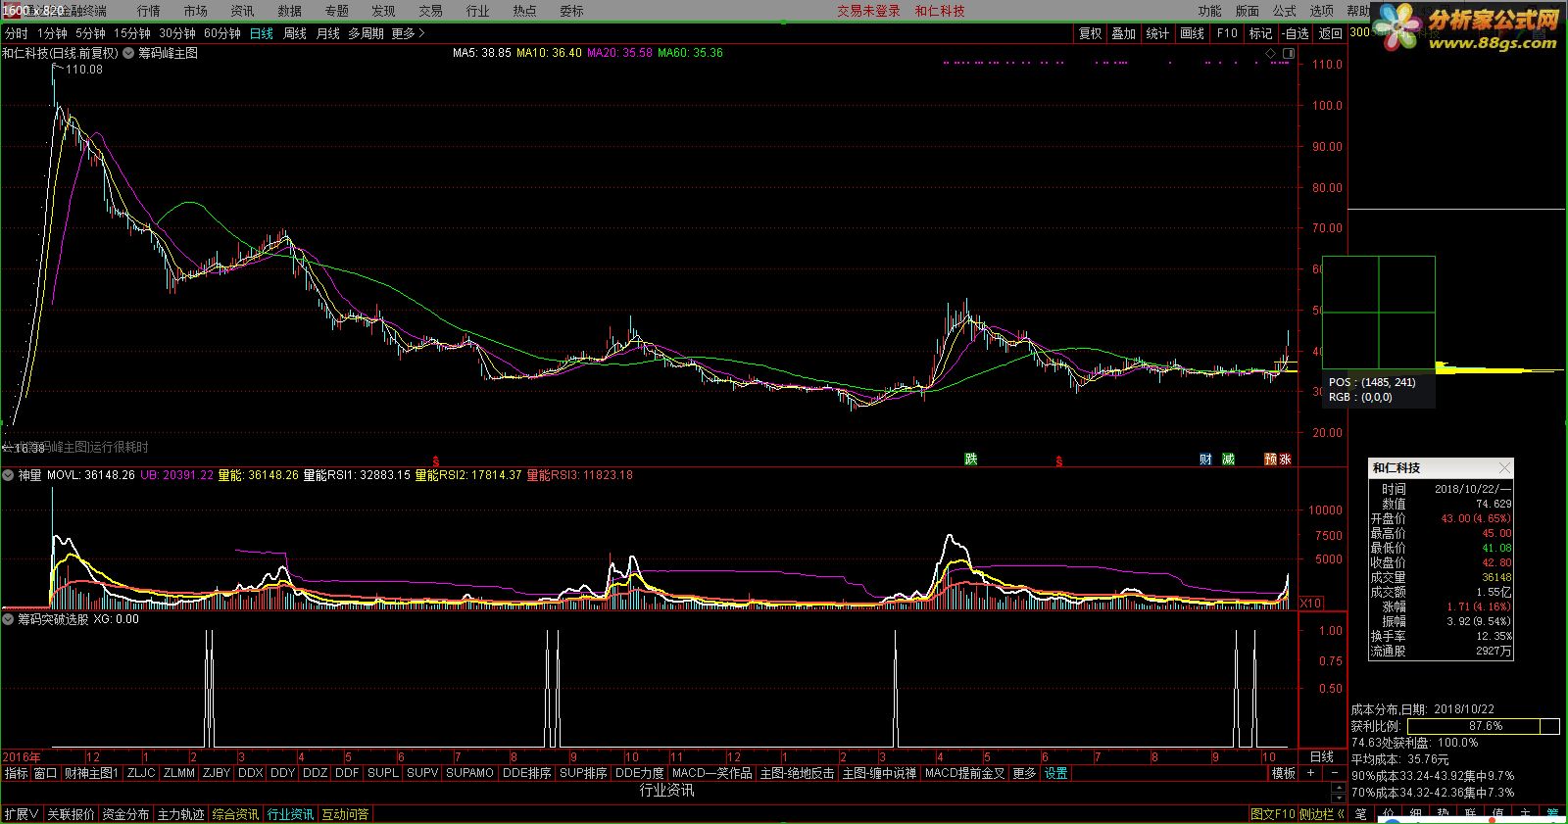Screen dimensions: 1568x824
Task: Open the 公式 menu
Action: point(1285,11)
